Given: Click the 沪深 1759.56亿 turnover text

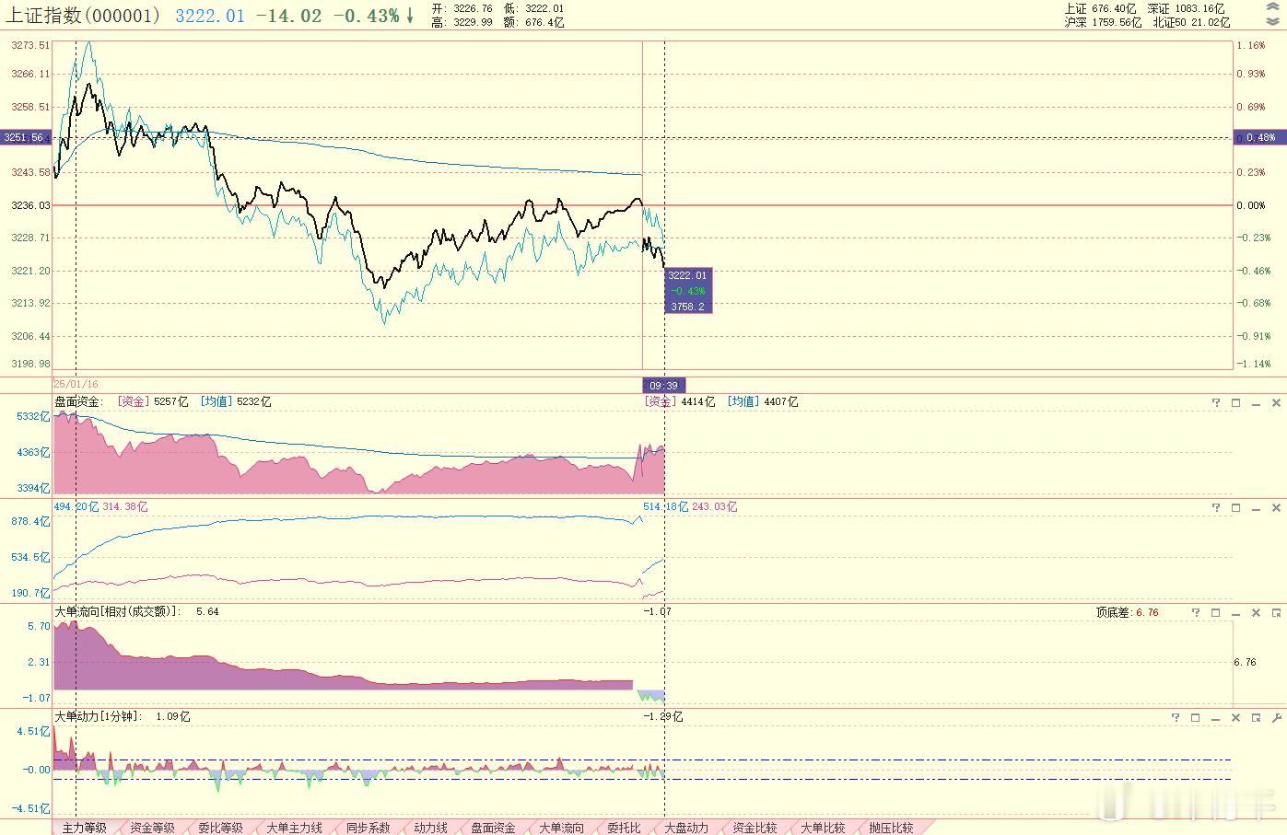Looking at the screenshot, I should pos(1104,23).
